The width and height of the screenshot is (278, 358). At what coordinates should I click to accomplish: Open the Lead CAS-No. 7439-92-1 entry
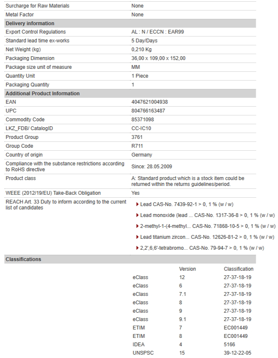187,204
